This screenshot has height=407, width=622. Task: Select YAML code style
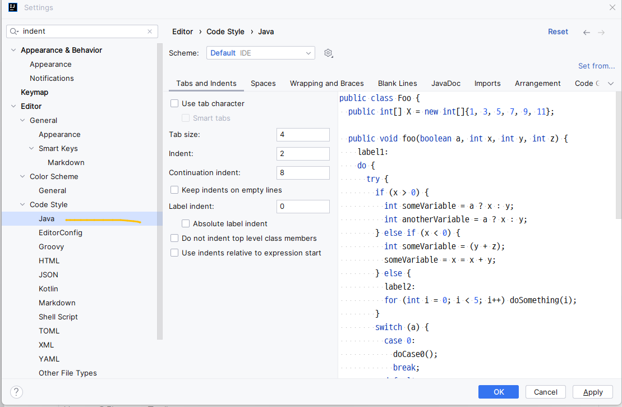[49, 359]
